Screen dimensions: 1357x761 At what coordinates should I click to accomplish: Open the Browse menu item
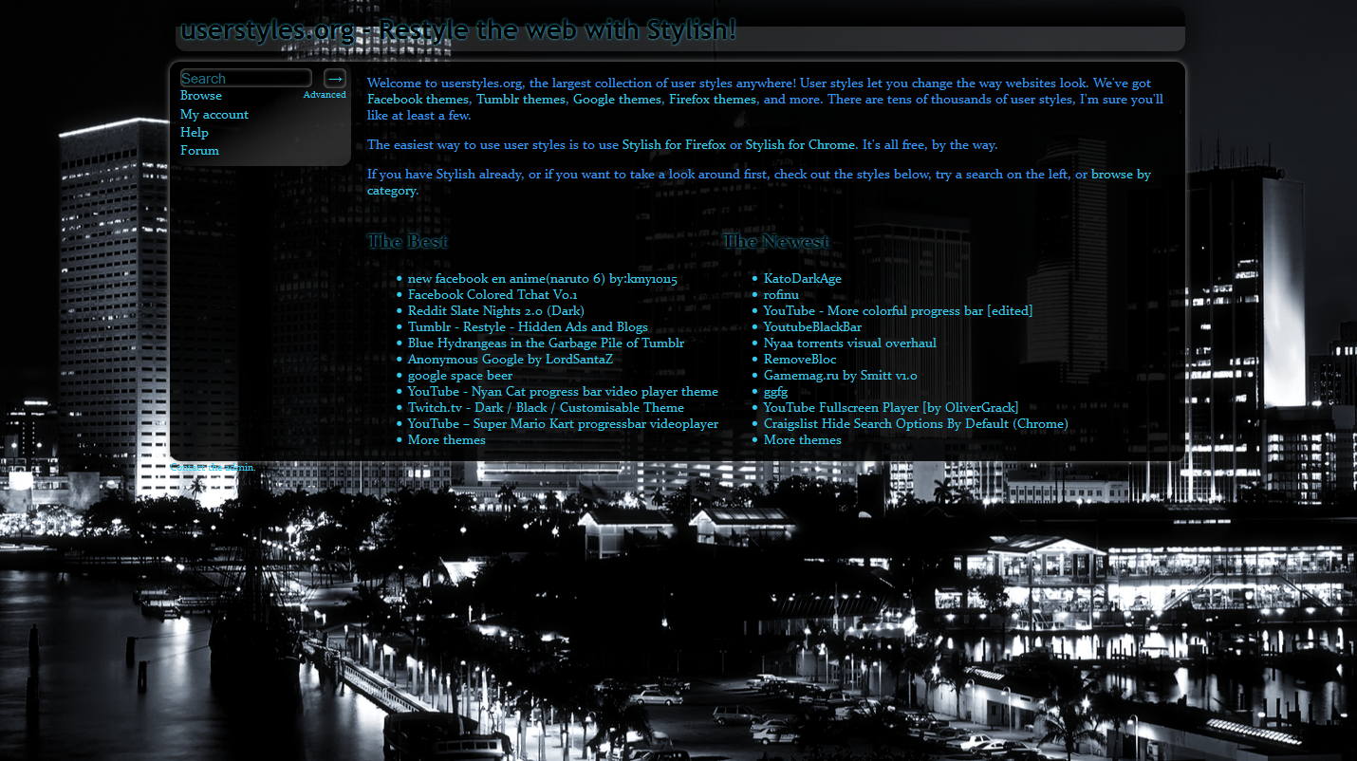click(x=201, y=96)
